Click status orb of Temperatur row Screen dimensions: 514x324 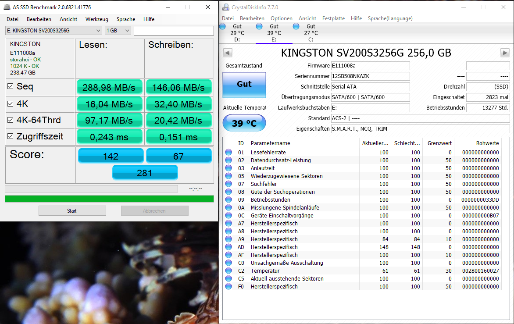pyautogui.click(x=228, y=271)
